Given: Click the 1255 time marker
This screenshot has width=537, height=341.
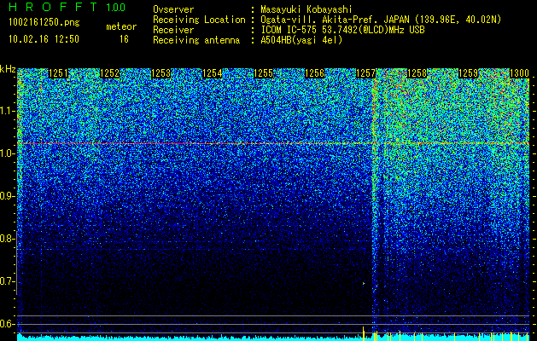Looking at the screenshot, I should point(263,73).
